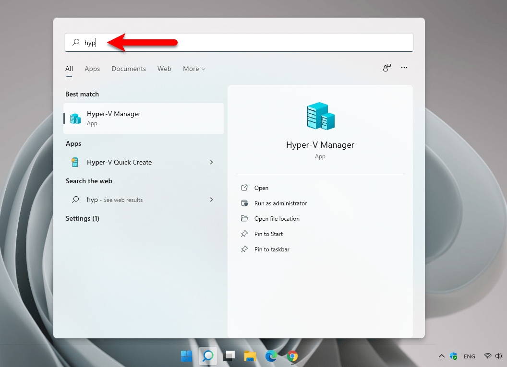Click the web search magnifier icon
The image size is (507, 367).
click(75, 200)
